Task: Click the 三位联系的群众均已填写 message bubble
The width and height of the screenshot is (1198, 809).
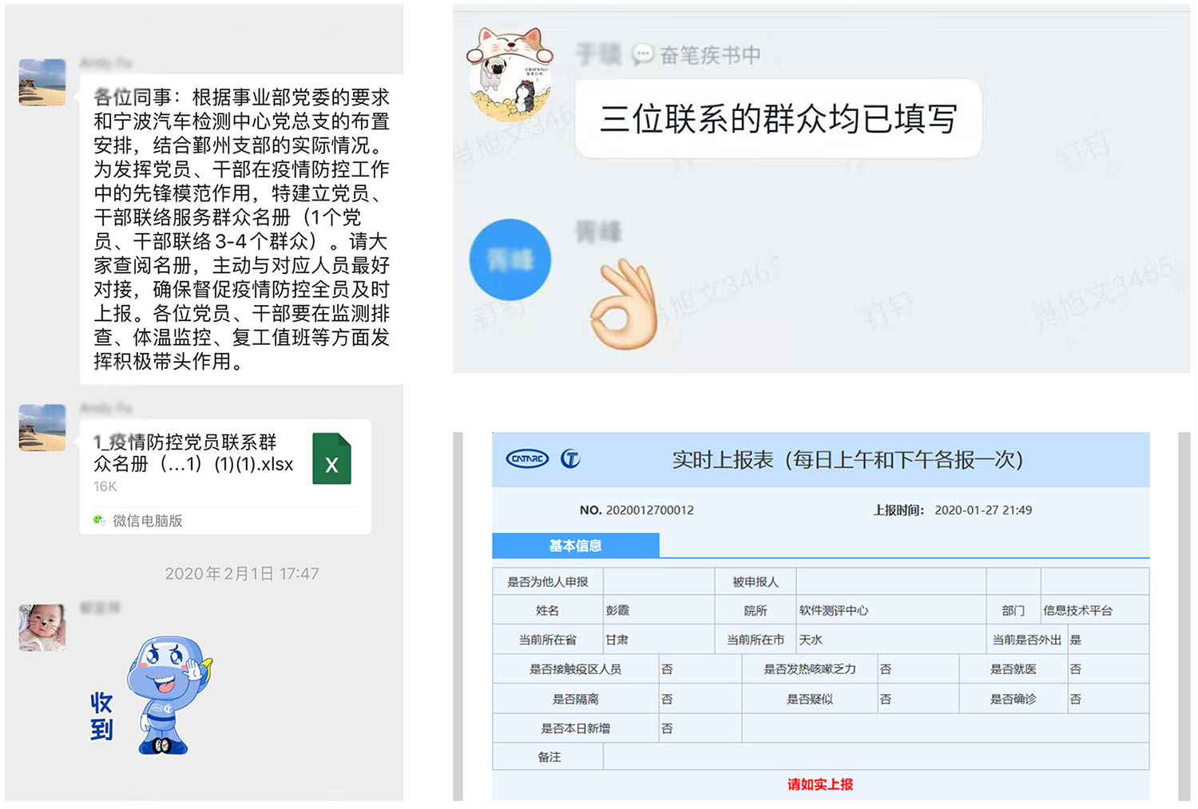Action: (x=778, y=119)
